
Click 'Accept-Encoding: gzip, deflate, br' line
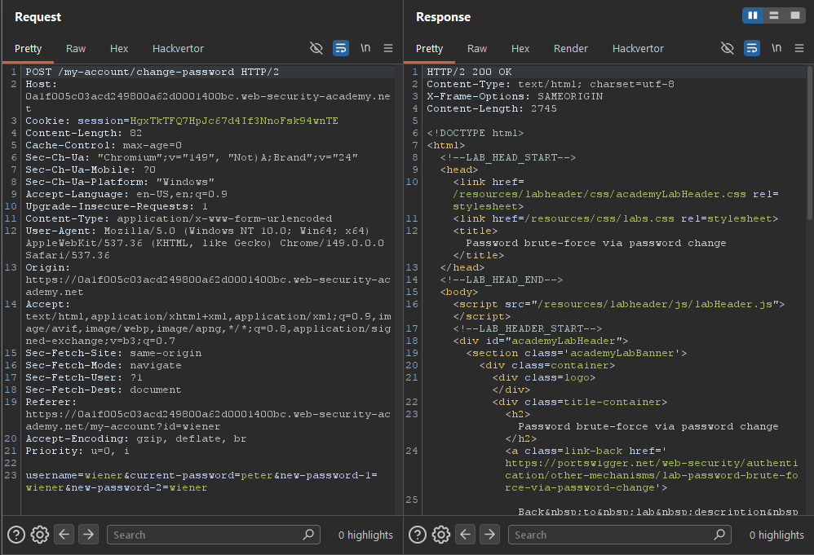[136, 438]
